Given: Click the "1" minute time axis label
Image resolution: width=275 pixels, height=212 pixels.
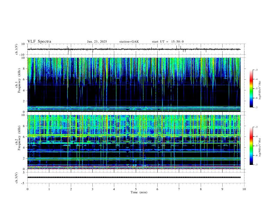Looking at the screenshot, I should [49, 189].
